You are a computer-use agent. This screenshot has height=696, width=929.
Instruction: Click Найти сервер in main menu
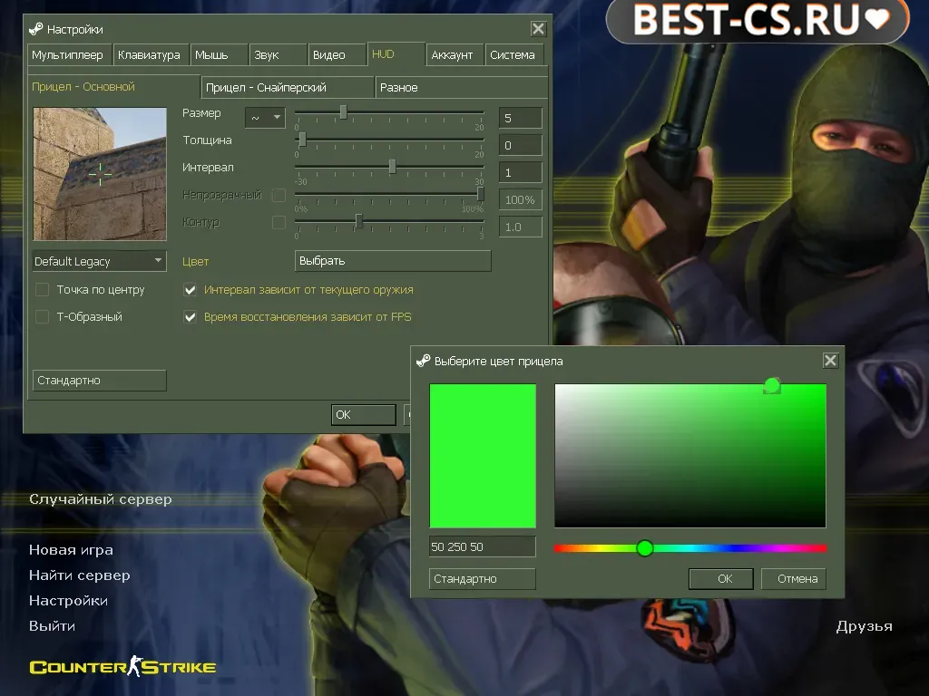pyautogui.click(x=80, y=575)
